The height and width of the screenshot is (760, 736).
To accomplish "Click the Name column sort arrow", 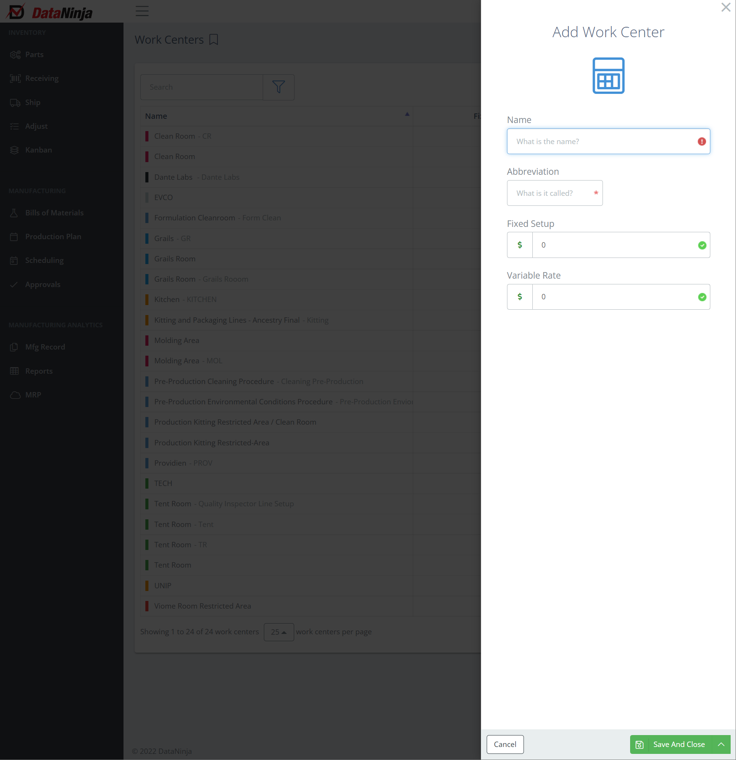I will [x=407, y=114].
